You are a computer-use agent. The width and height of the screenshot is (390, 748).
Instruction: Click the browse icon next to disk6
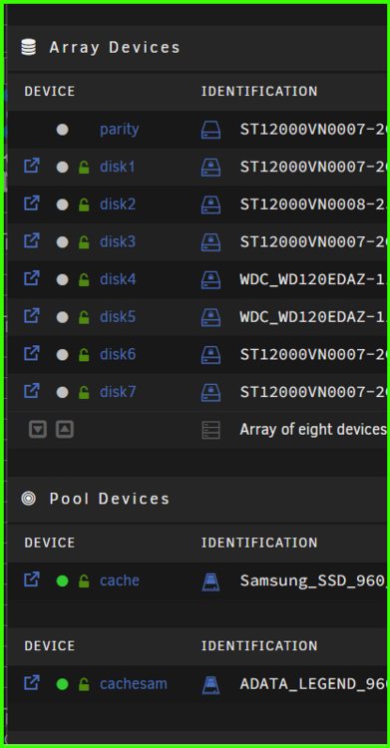[x=32, y=354]
